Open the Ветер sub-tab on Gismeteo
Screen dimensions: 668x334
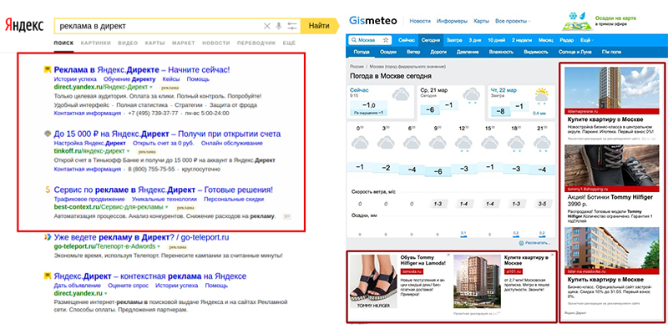tap(412, 52)
